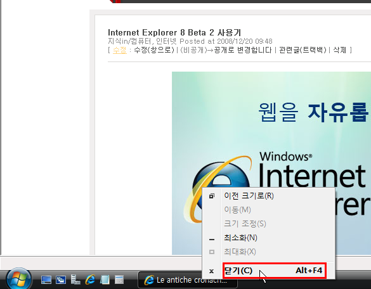Open the 수정(창으로) link

tap(154, 50)
